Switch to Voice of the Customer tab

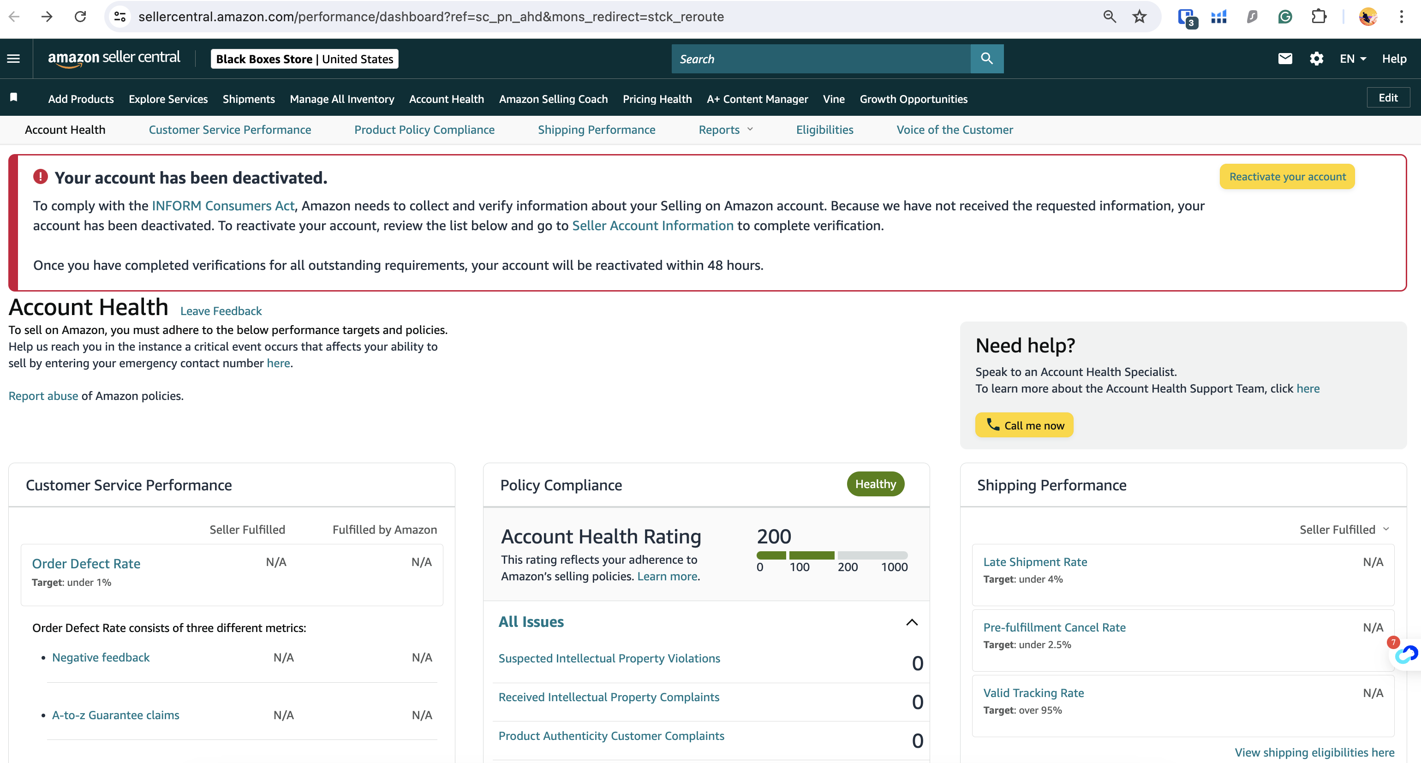(955, 130)
